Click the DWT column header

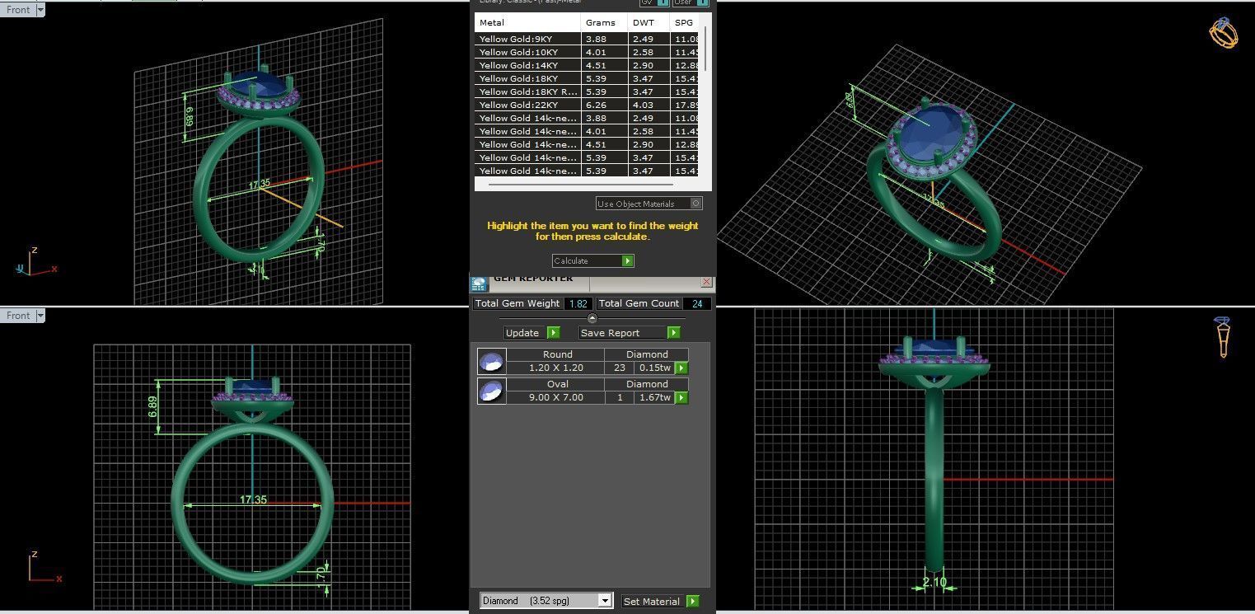(x=649, y=22)
